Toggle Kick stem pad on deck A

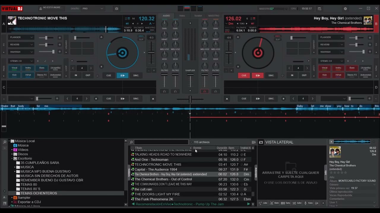coord(14,75)
